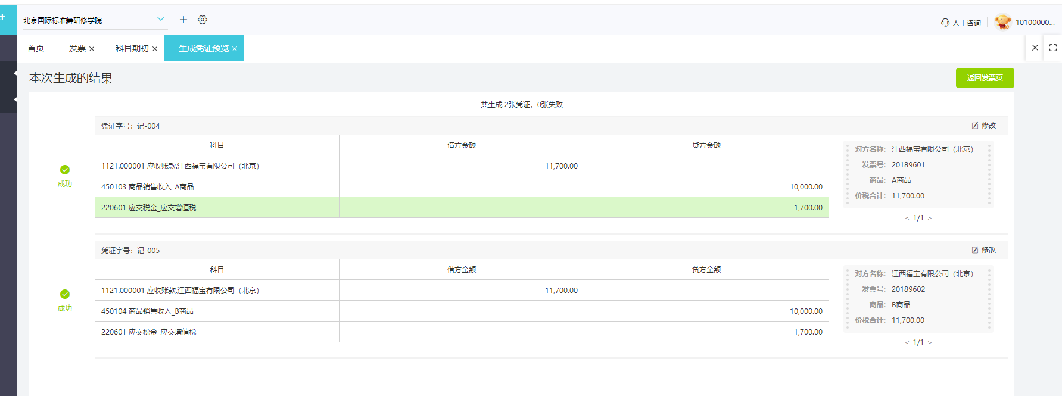
Task: Go to next invoice for voucher 记-004
Action: click(x=930, y=218)
